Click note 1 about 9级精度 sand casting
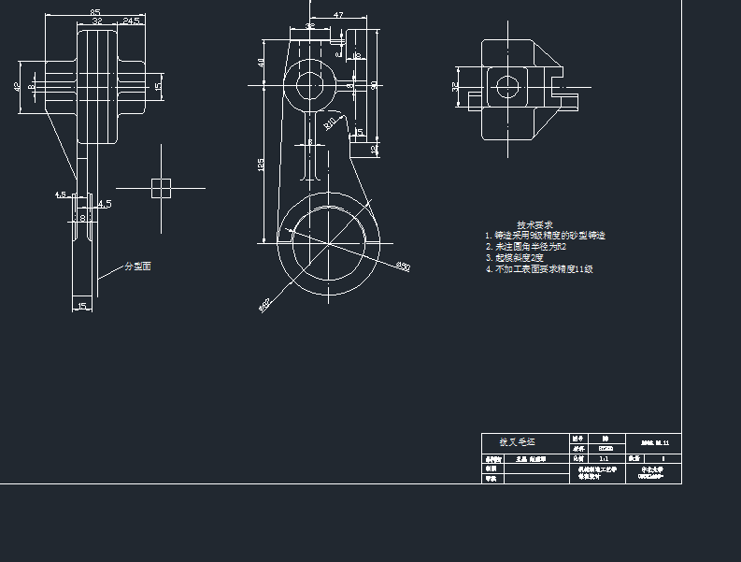Viewport: 741px width, 562px height. [x=545, y=235]
